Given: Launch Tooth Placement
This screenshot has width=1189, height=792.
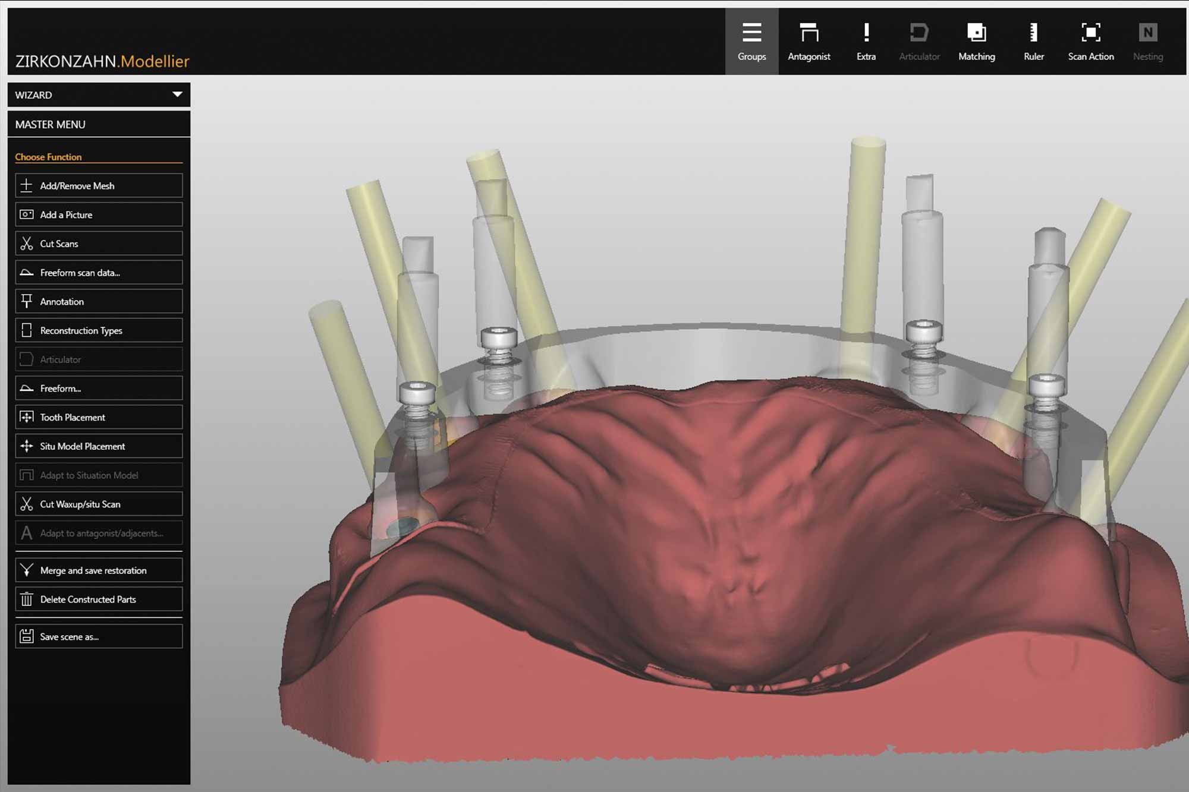Looking at the screenshot, I should coord(99,417).
